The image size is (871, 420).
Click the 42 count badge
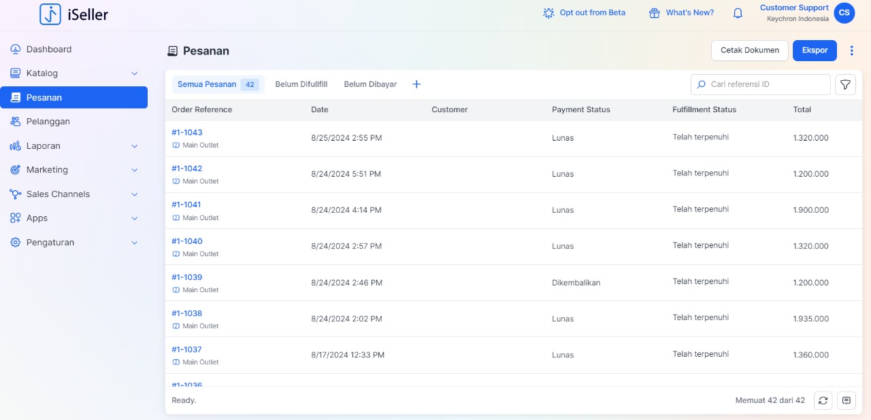(250, 85)
